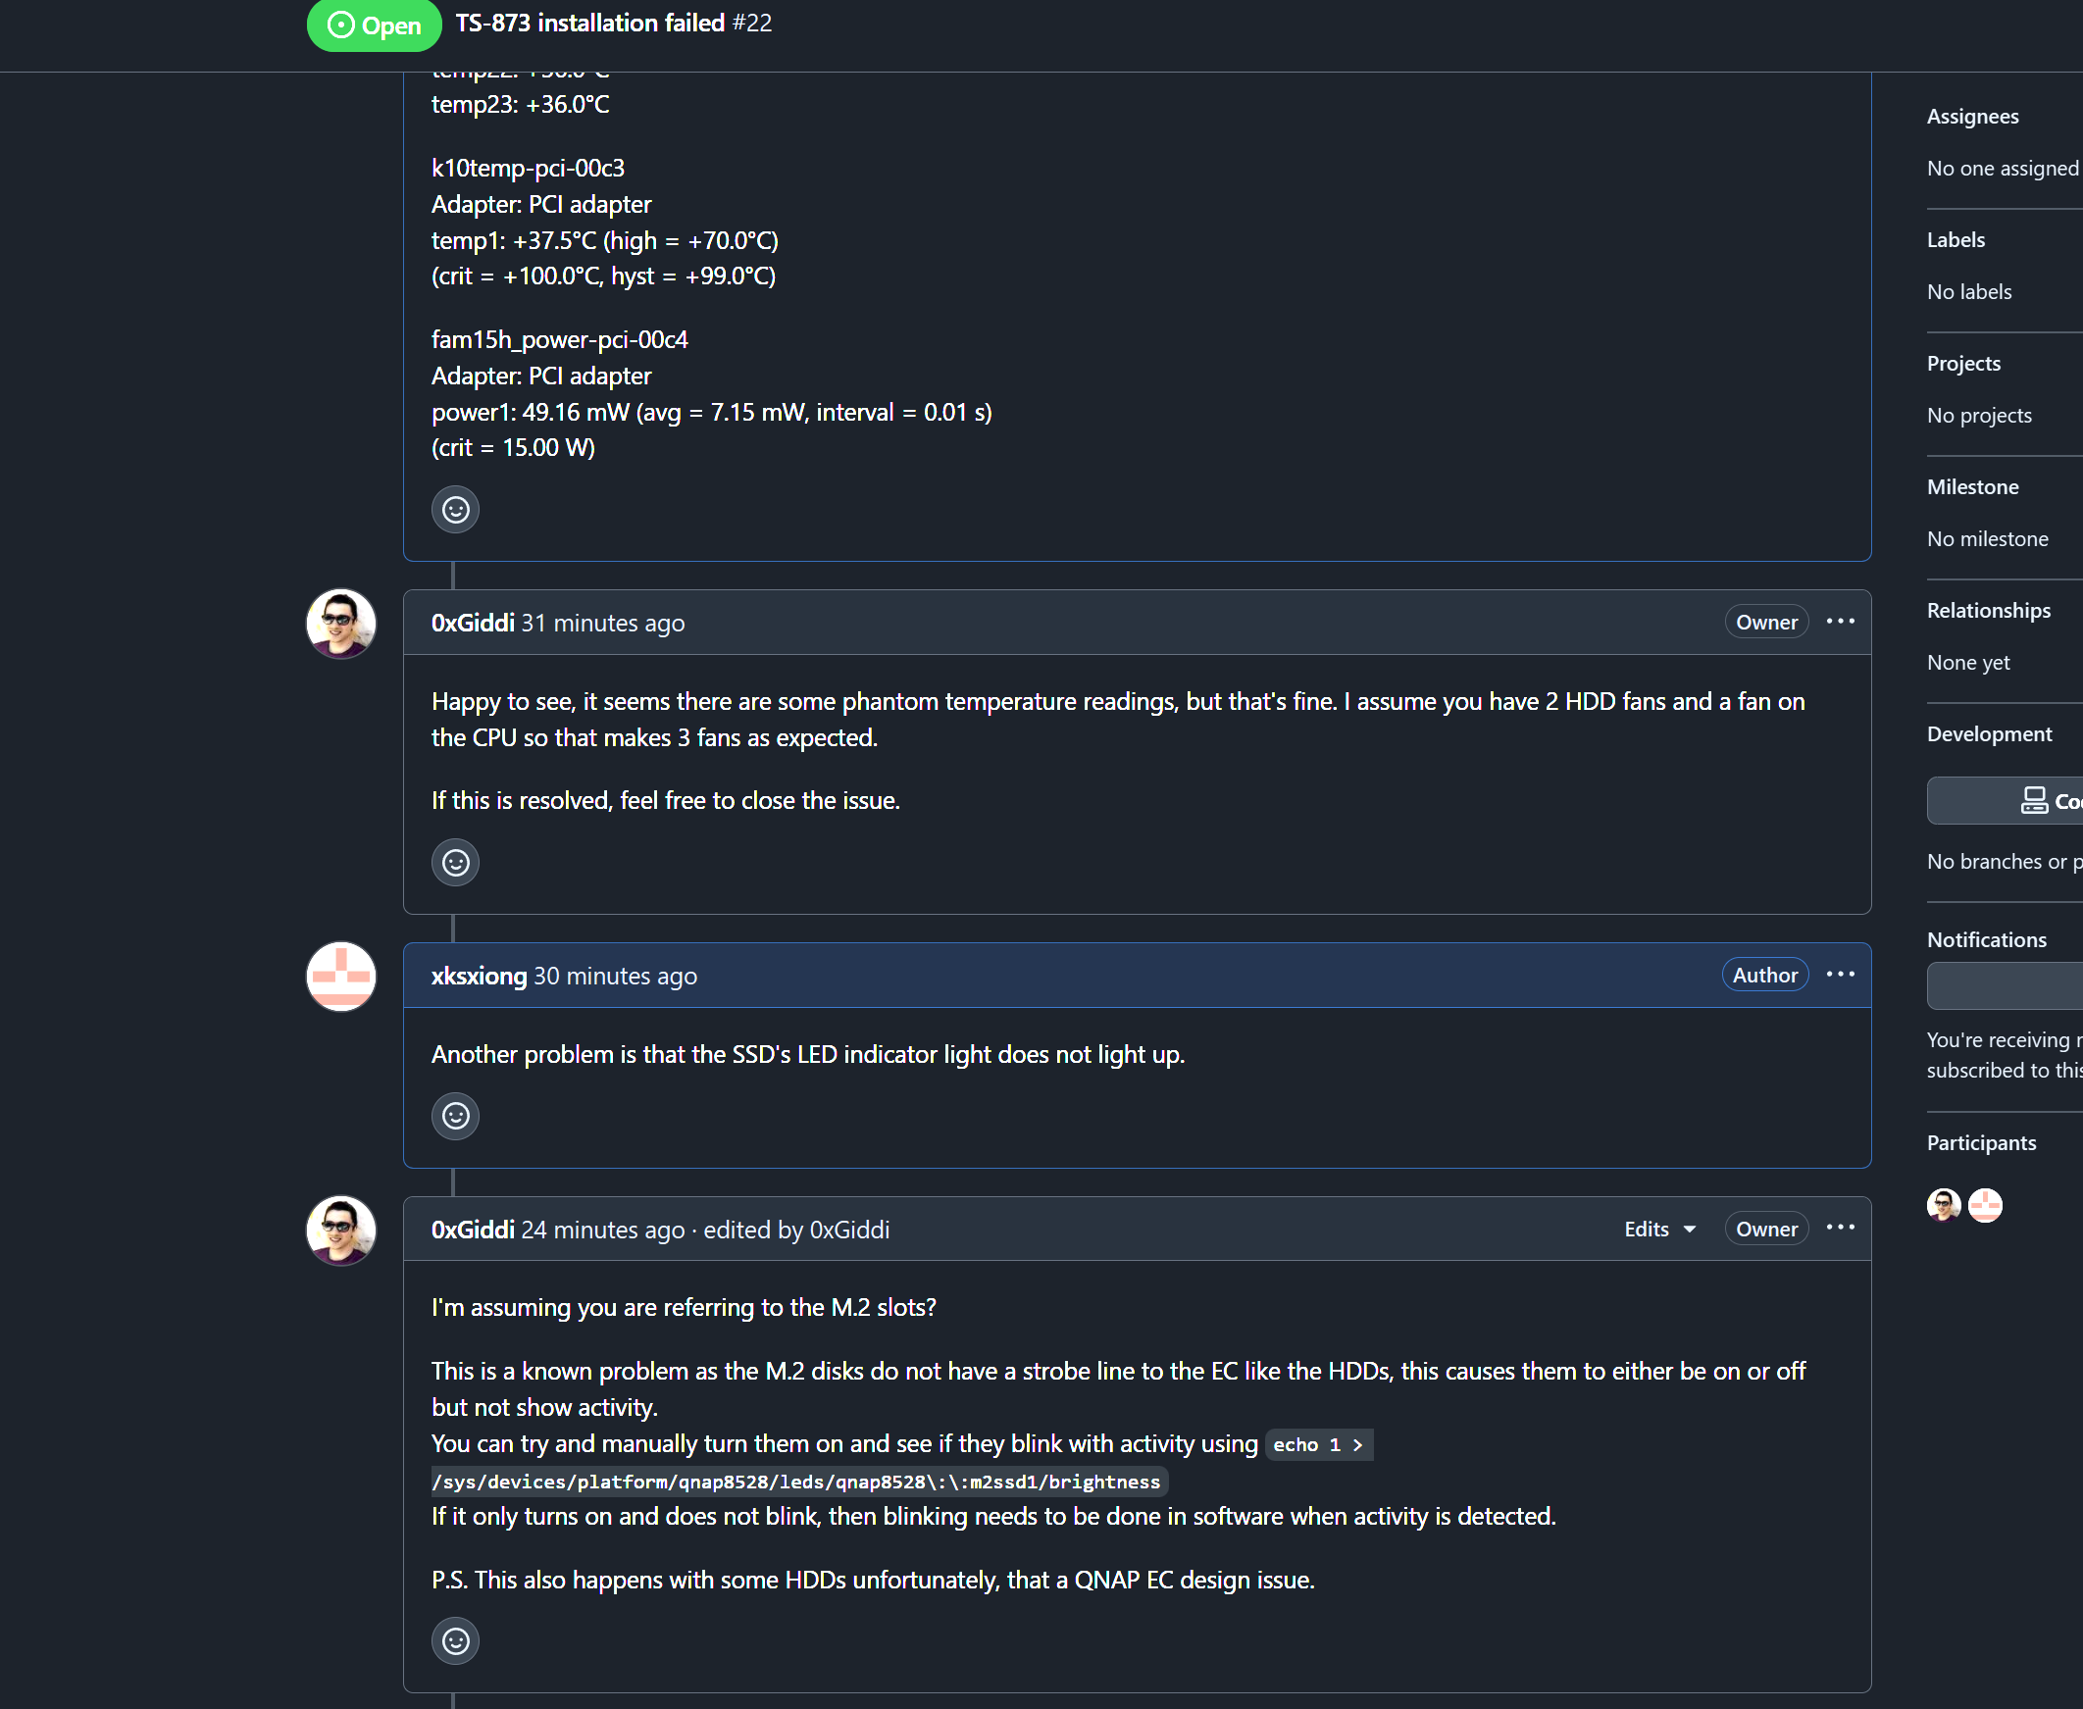React to xksxiong's SSD LED comment
2083x1709 pixels.
455,1117
